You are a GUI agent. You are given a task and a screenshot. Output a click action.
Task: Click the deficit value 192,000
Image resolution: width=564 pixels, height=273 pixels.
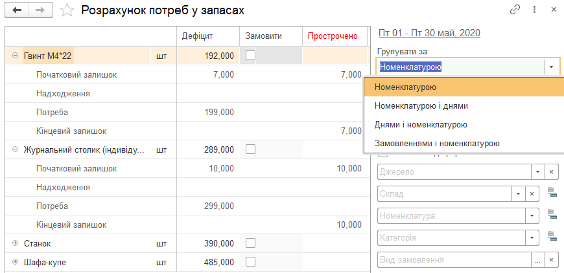(x=219, y=56)
